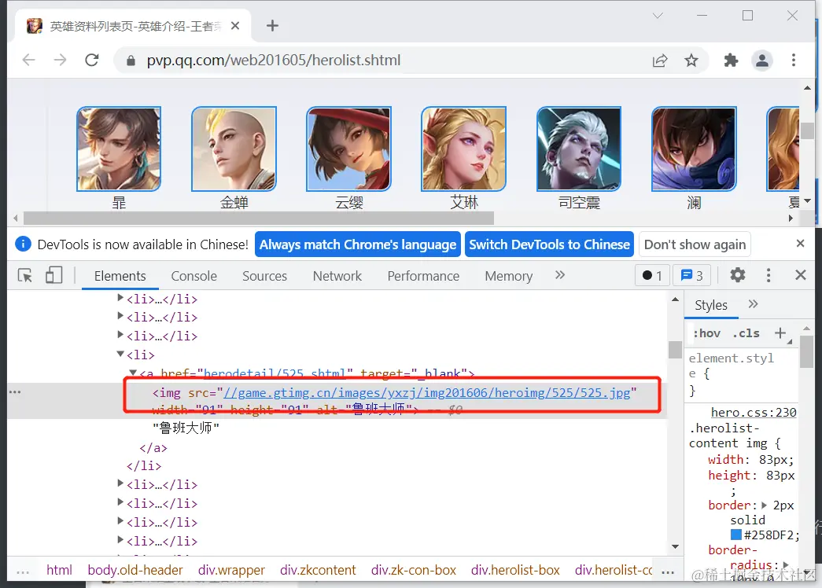
Task: Click the issues count badge
Action: coord(691,275)
